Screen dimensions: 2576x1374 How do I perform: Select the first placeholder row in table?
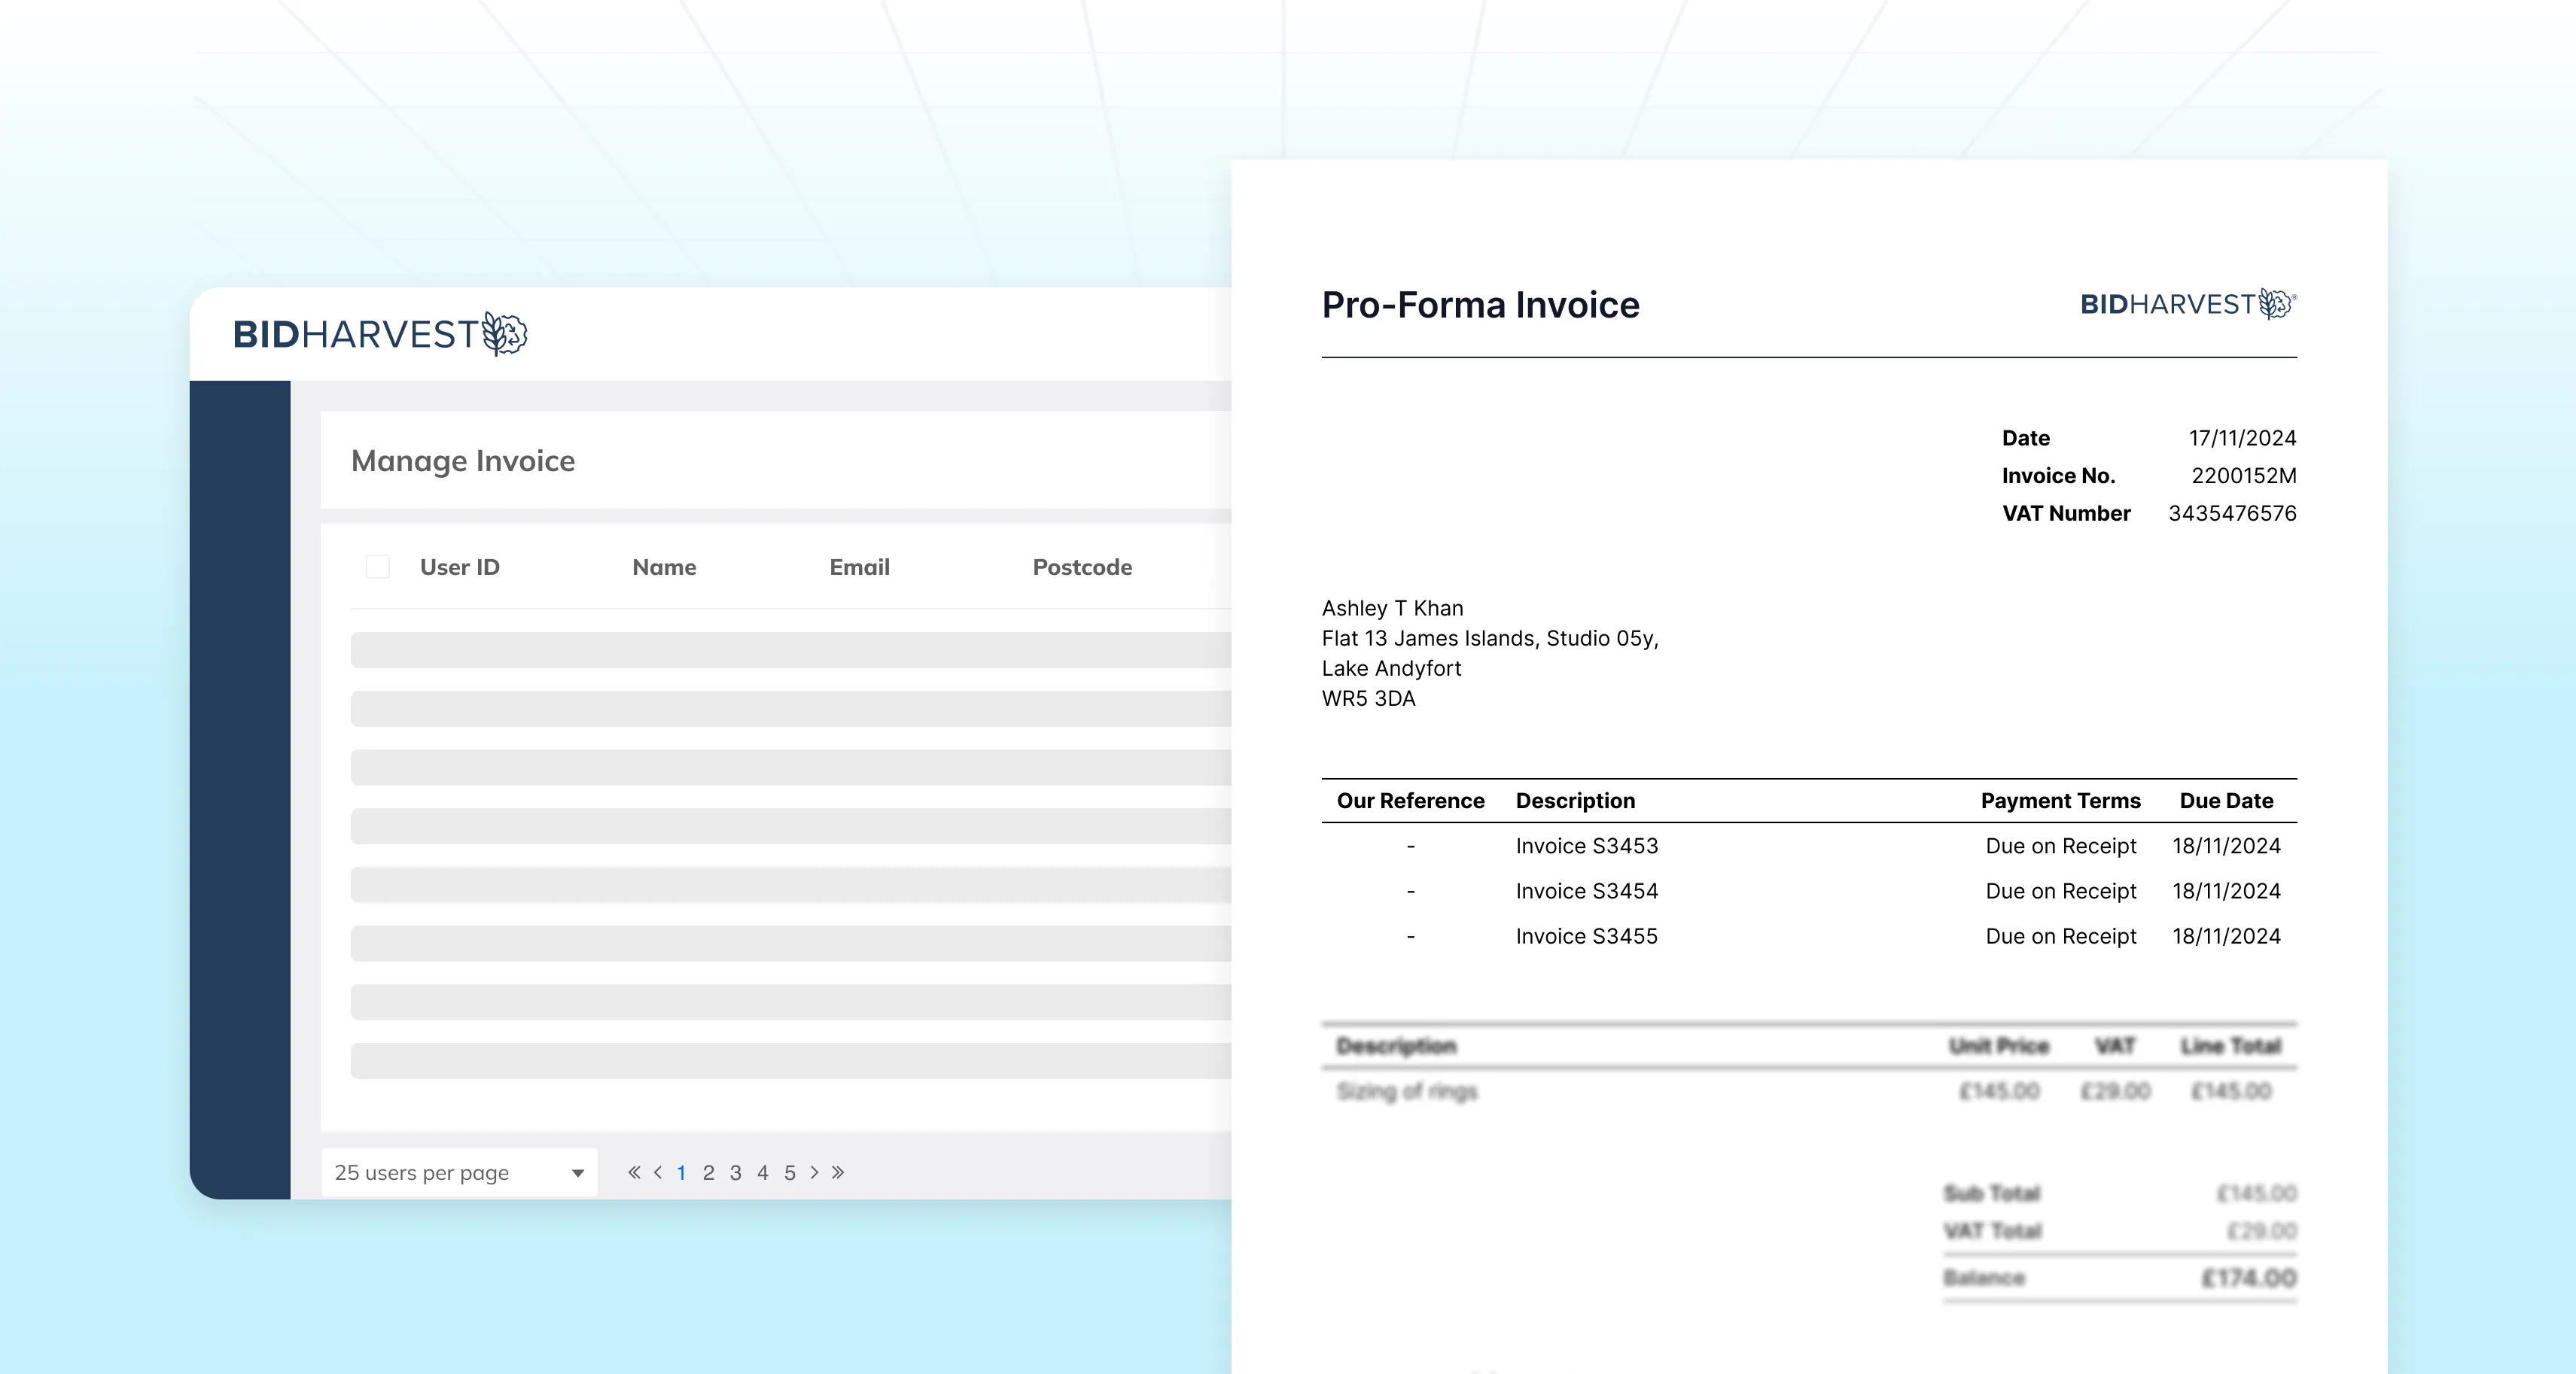click(x=790, y=649)
